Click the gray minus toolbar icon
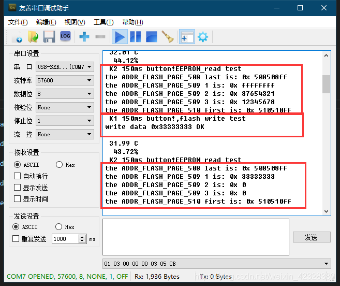340x286 pixels. tap(100, 37)
